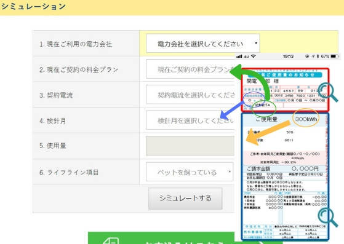
Task: Click the 1. 現在ご利用の電力会社 label
Action: click(x=76, y=44)
